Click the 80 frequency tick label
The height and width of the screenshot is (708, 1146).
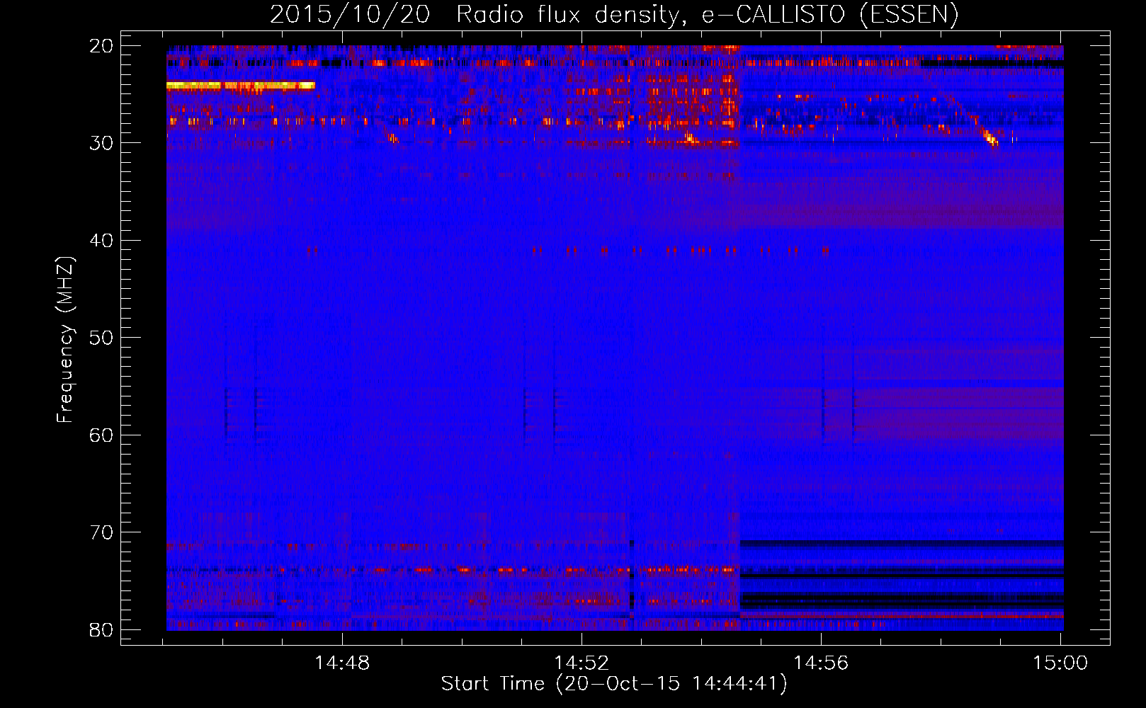(x=101, y=629)
